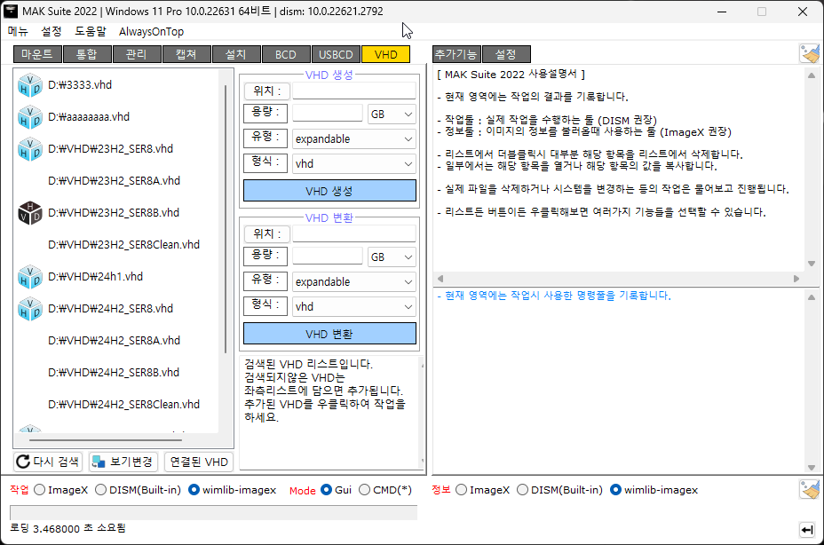Select D:\VHD\23H2_SER8A.vhd in list
Viewport: 824px width, 545px height.
pyautogui.click(x=114, y=181)
